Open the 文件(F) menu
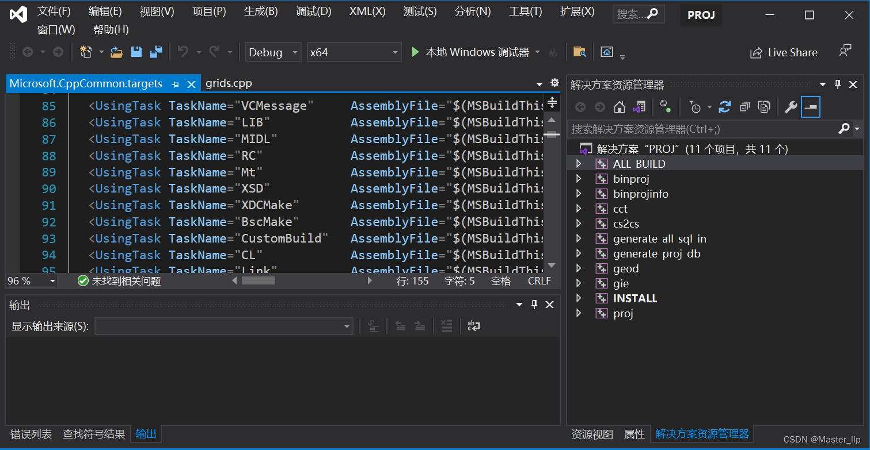The image size is (870, 450). pos(54,11)
